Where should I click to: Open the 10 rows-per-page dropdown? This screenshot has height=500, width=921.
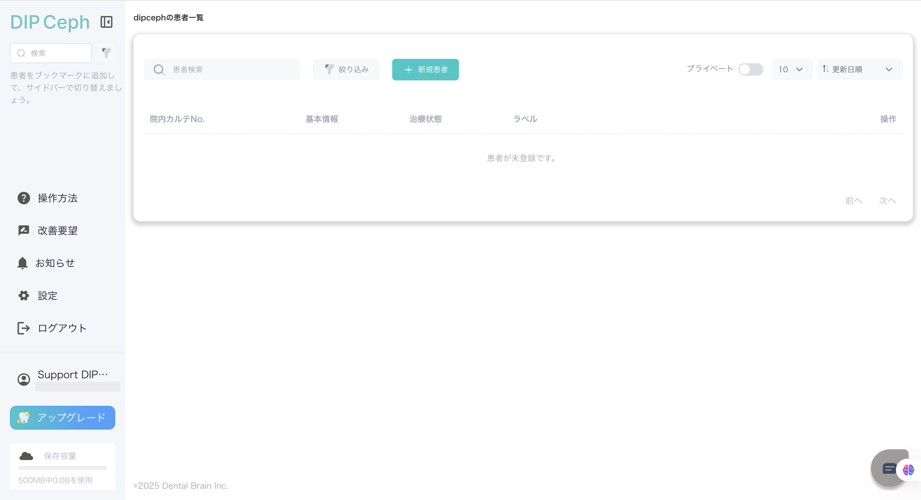(x=792, y=69)
